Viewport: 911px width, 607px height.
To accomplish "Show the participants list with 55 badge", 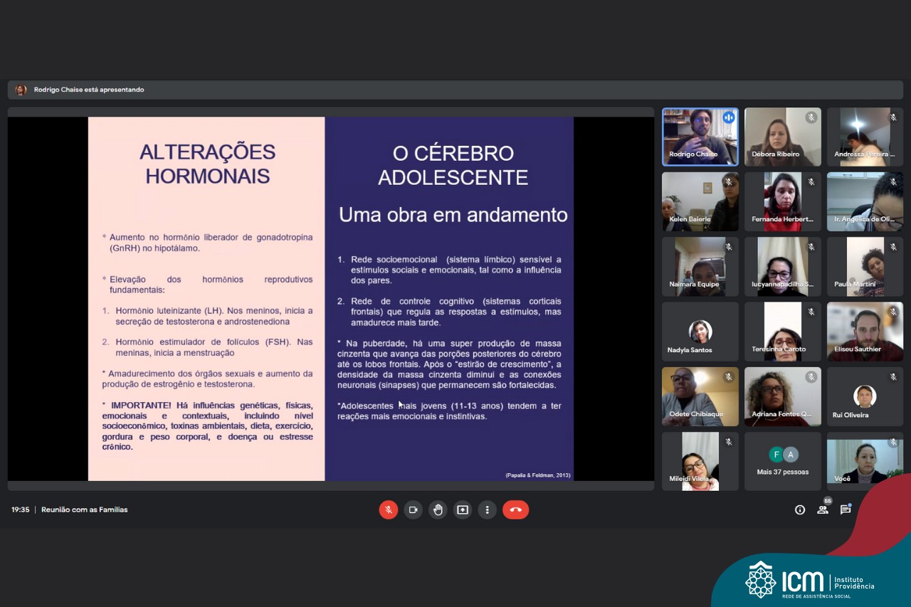I will tap(823, 510).
